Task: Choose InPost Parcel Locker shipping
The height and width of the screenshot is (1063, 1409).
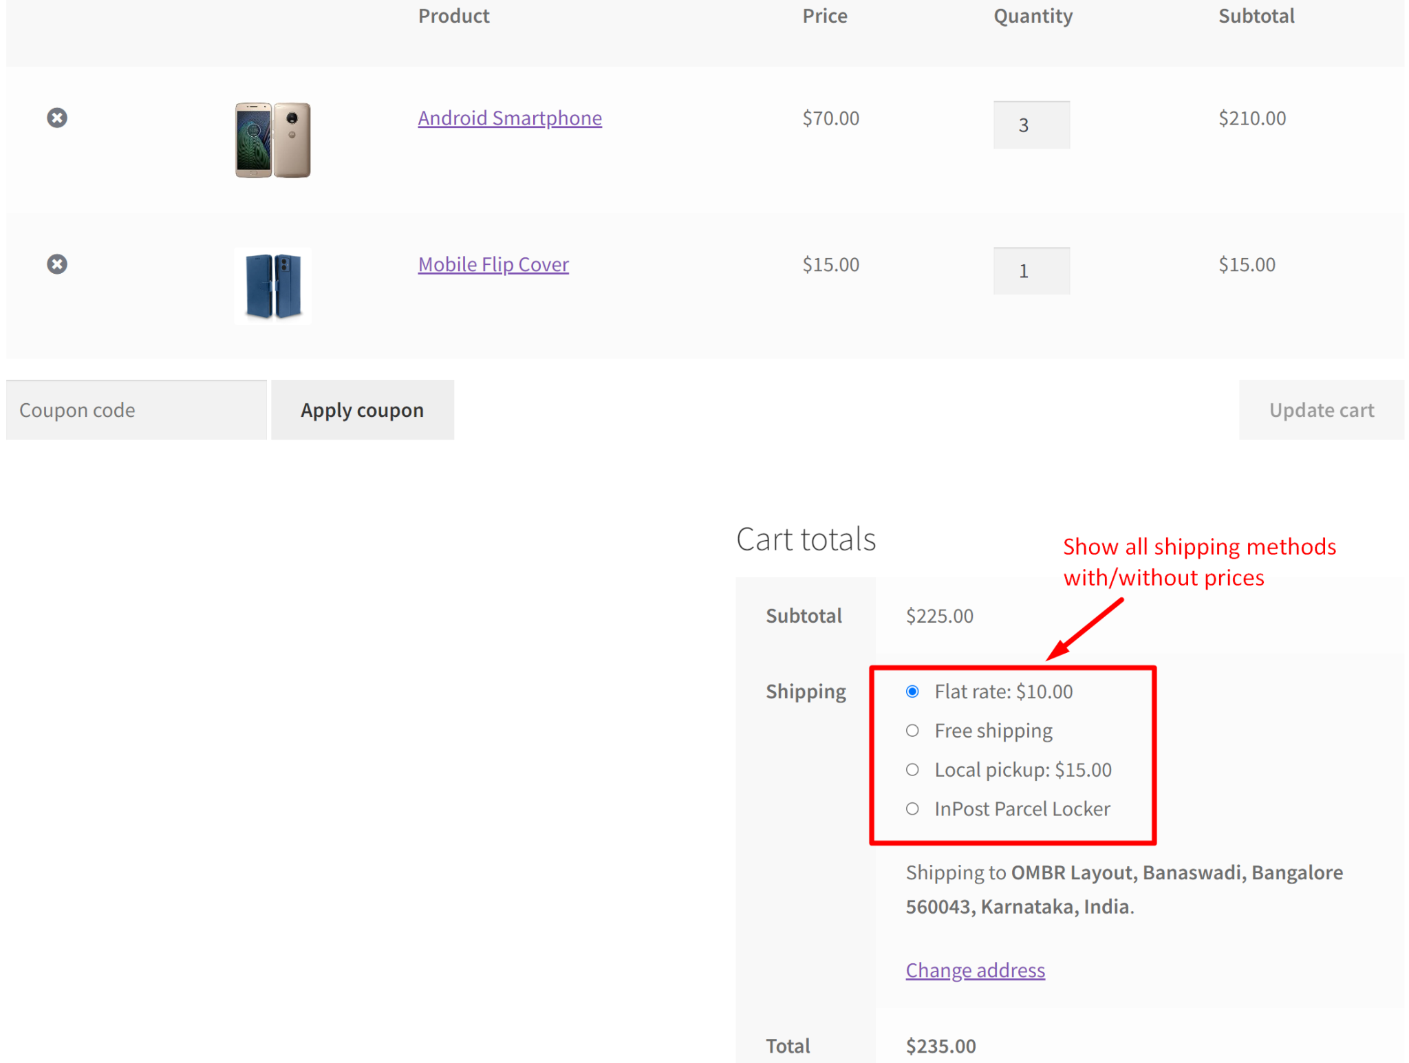Action: (912, 809)
